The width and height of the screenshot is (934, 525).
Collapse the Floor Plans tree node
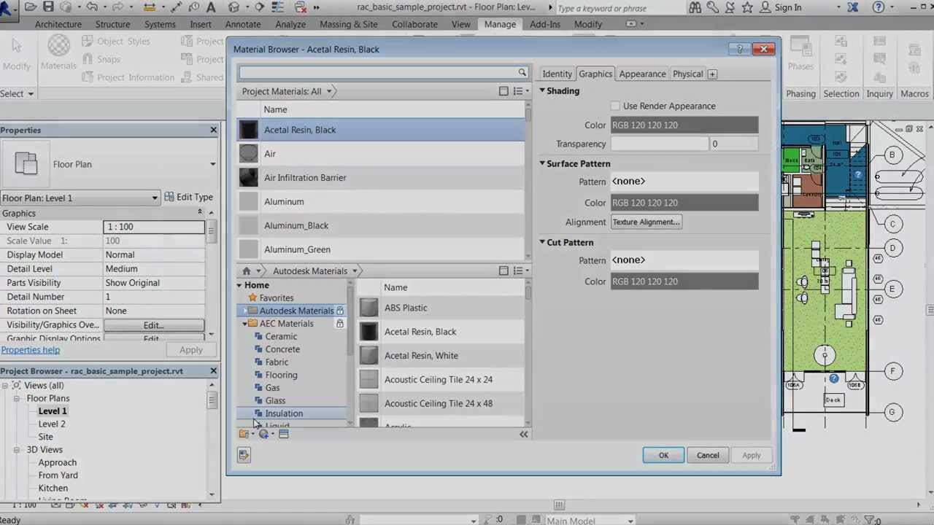click(17, 398)
